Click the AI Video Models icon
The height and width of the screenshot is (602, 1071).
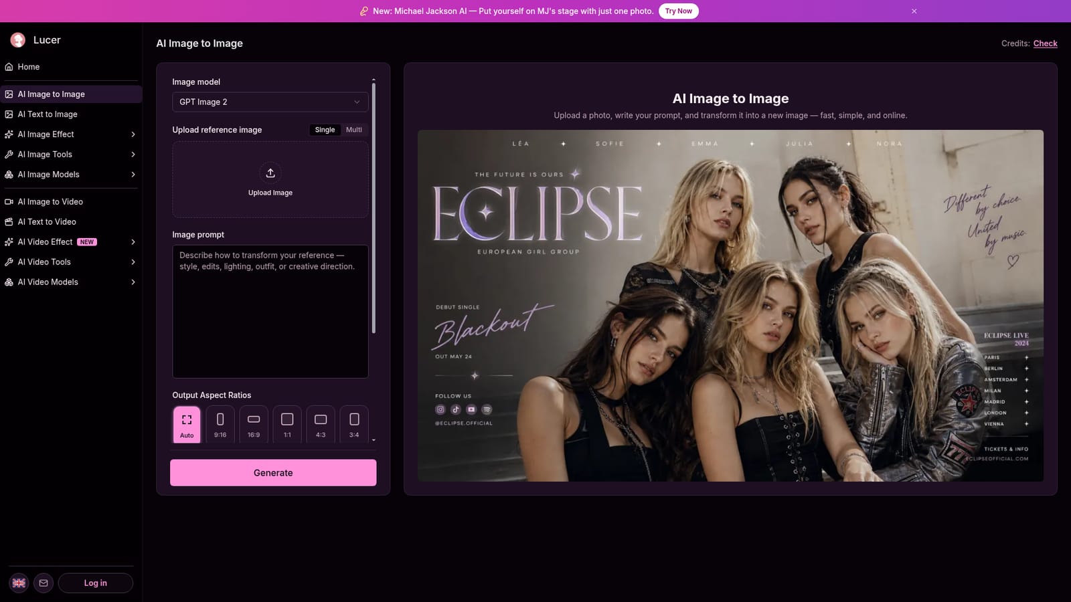(9, 282)
